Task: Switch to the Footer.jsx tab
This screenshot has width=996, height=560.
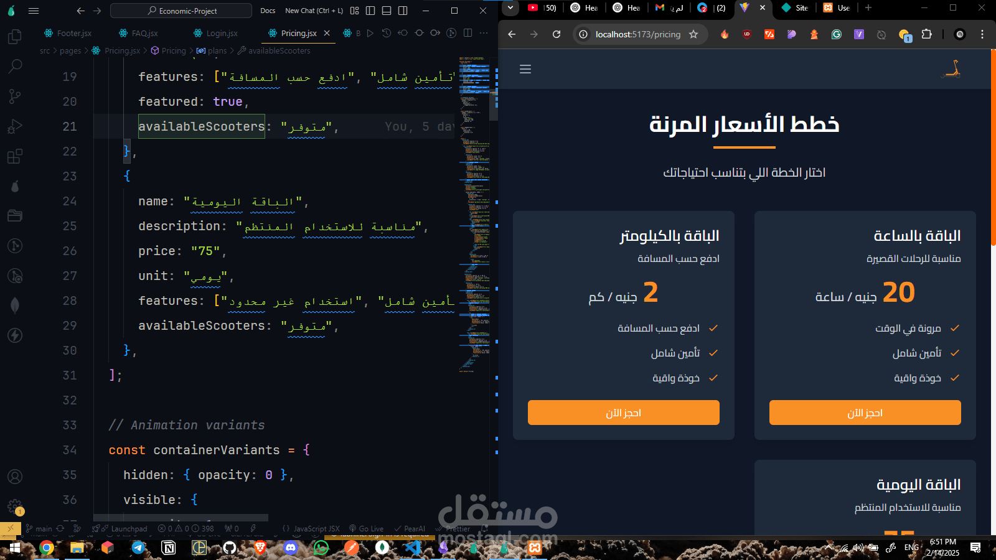Action: pyautogui.click(x=68, y=33)
